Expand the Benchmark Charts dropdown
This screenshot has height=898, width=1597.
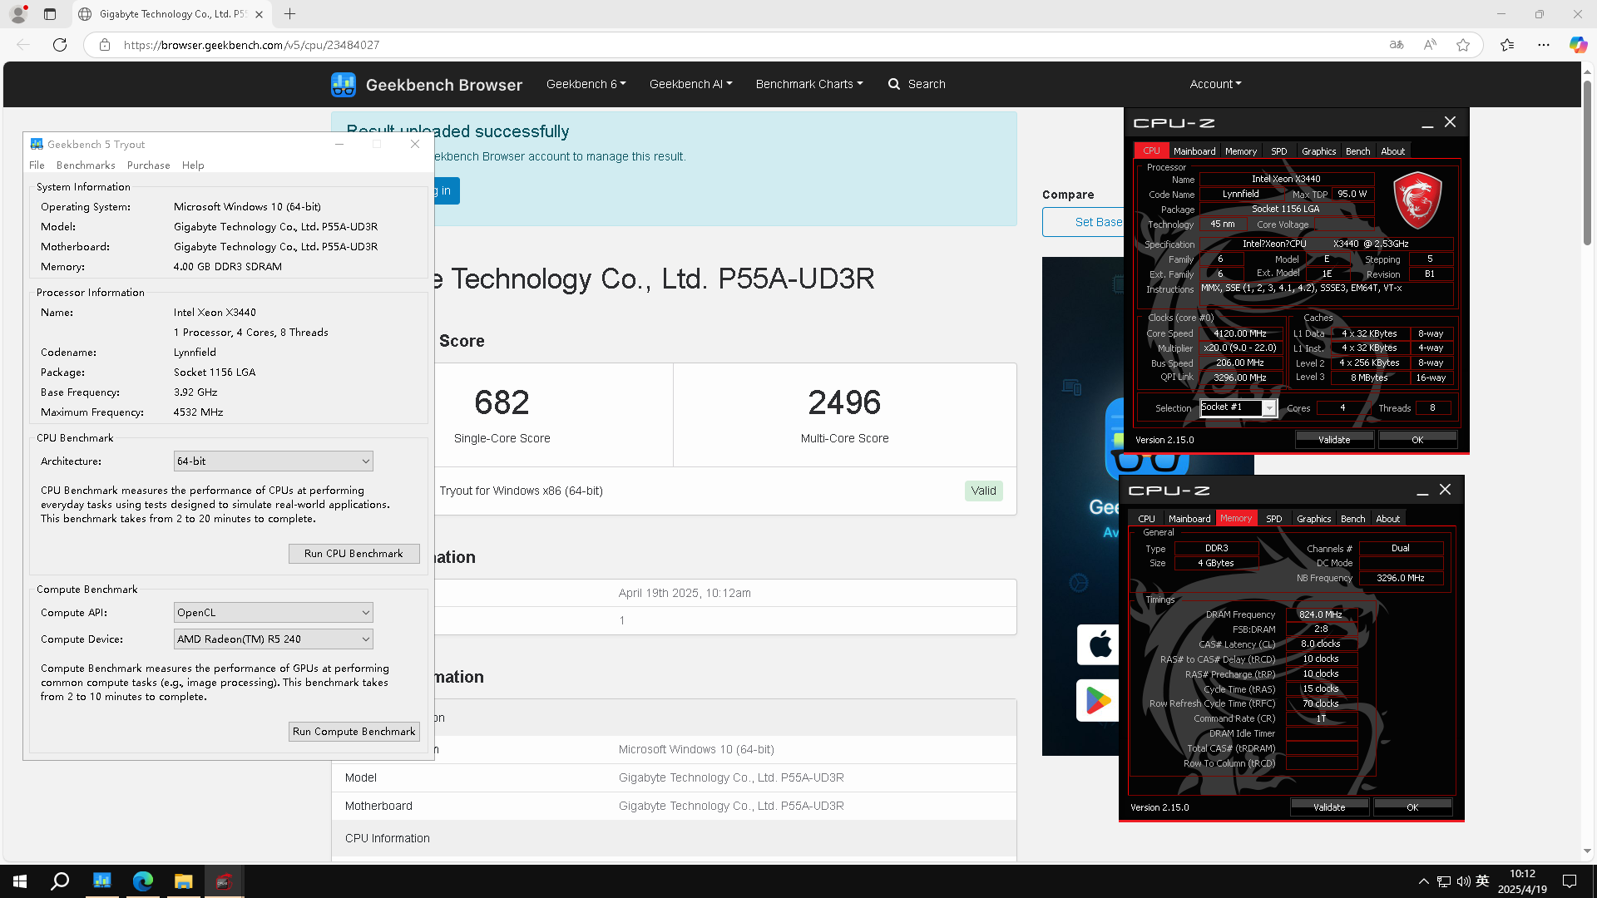pos(809,84)
